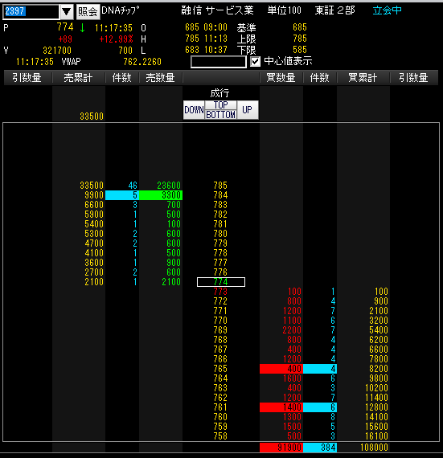Click the 立会中 session status text

(388, 10)
